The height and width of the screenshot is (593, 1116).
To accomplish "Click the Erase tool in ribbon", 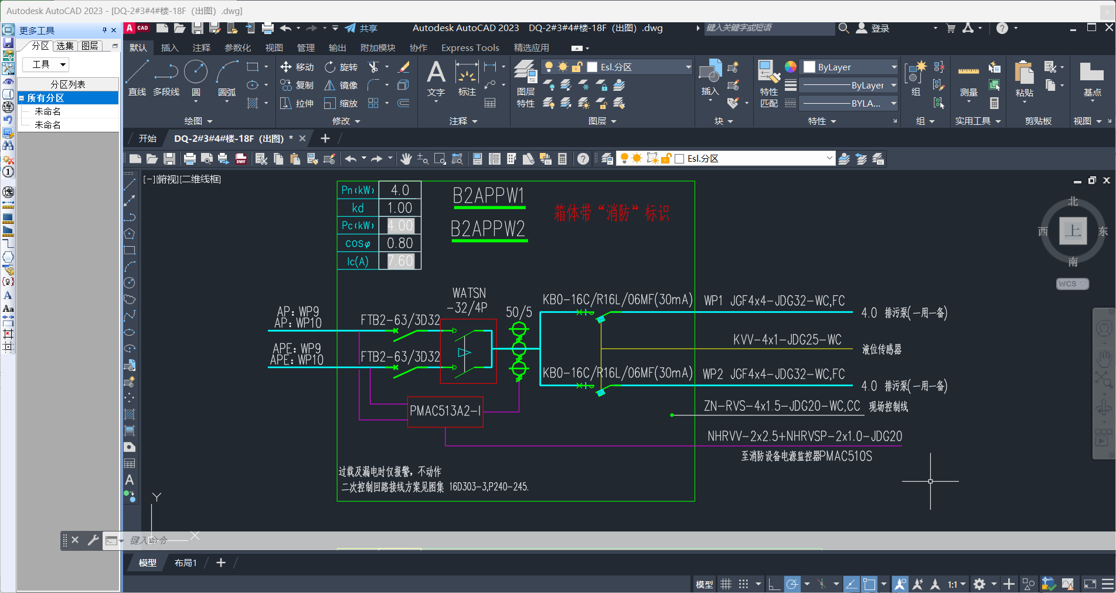I will (x=403, y=67).
